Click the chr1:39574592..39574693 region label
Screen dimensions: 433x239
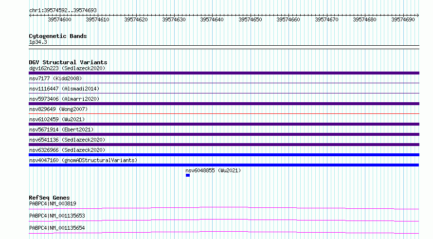(x=63, y=10)
